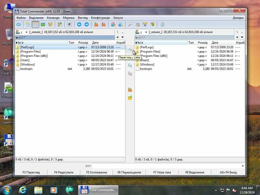The height and width of the screenshot is (195, 260).
Task: Click the Alt+F4 Вихід button
Action: pos(228,172)
